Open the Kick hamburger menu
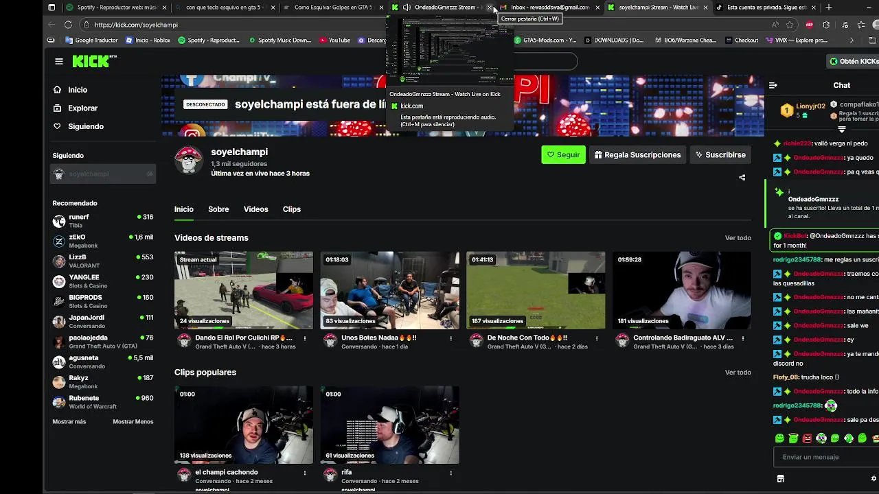This screenshot has width=879, height=494. 59,61
